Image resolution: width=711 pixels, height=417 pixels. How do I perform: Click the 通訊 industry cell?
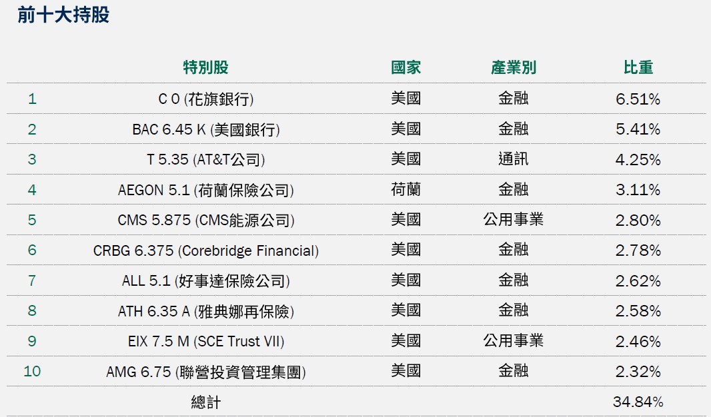pos(513,159)
